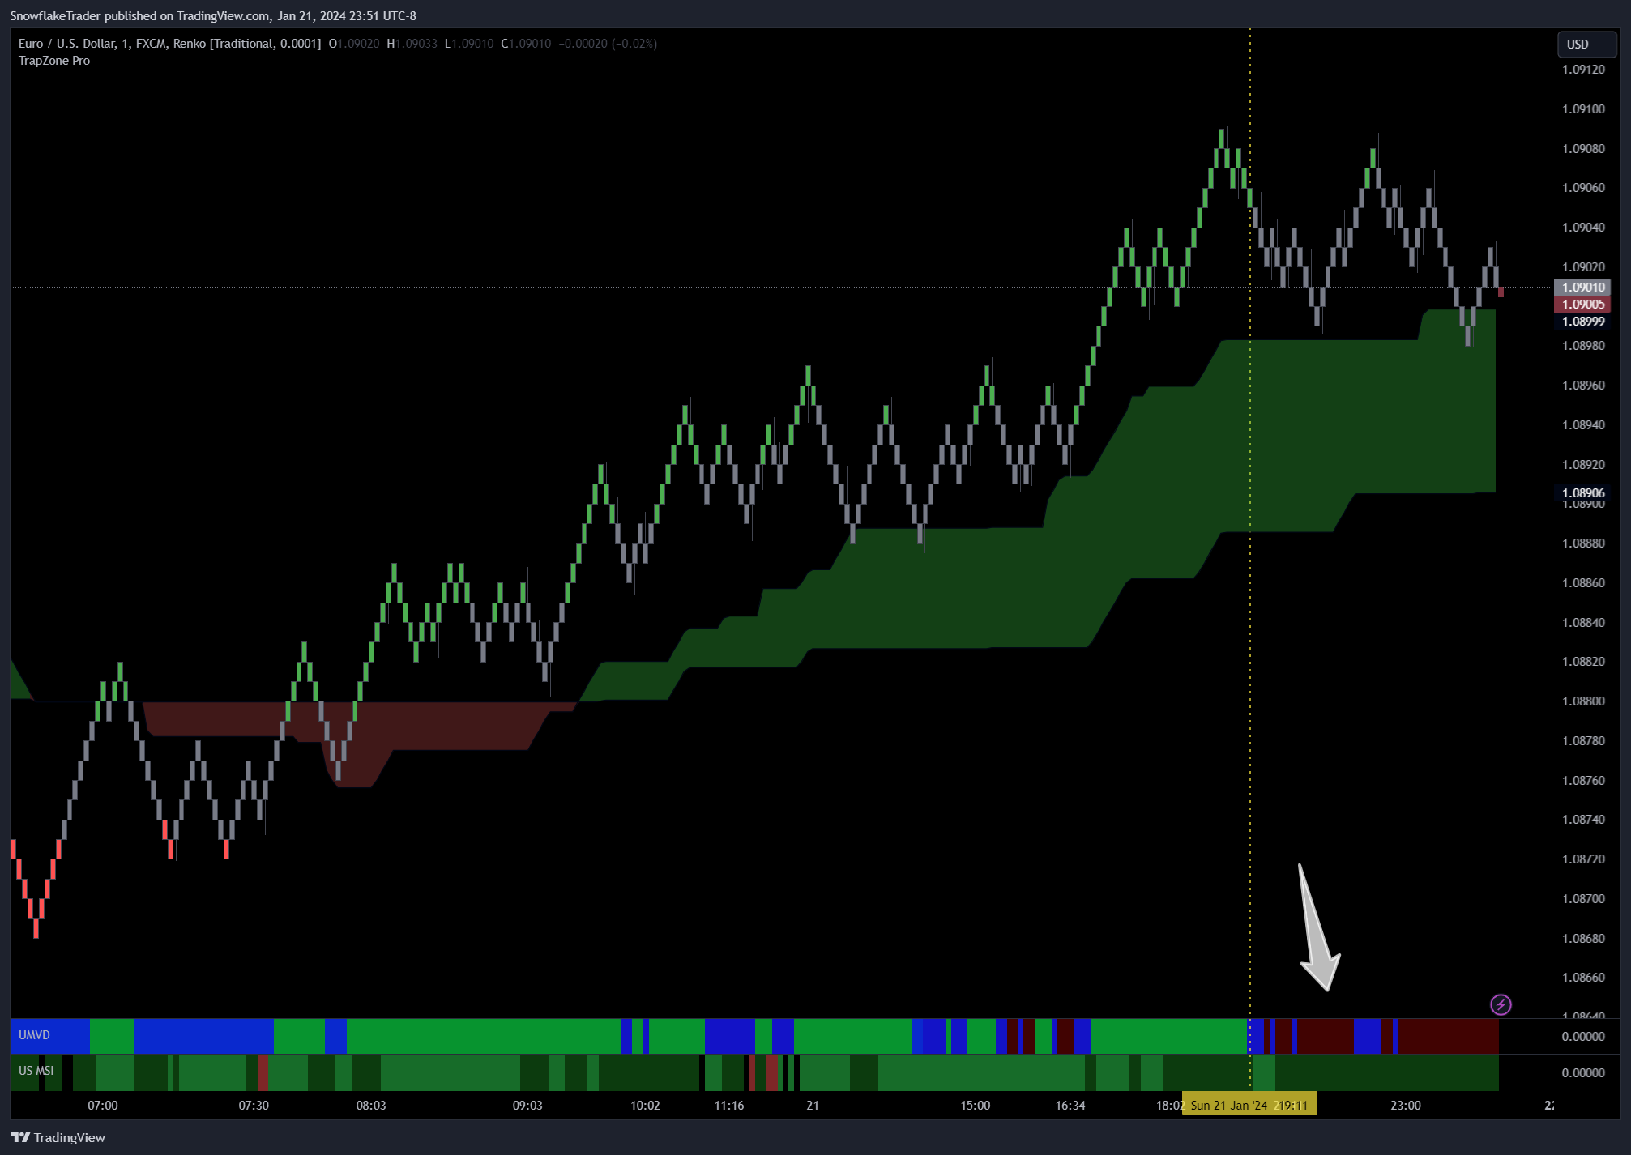Click the TradingView logo at bottom left
Image resolution: width=1631 pixels, height=1155 pixels.
(x=58, y=1137)
